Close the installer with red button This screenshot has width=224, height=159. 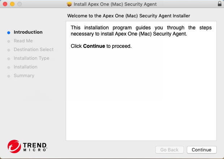pyautogui.click(x=5, y=4)
